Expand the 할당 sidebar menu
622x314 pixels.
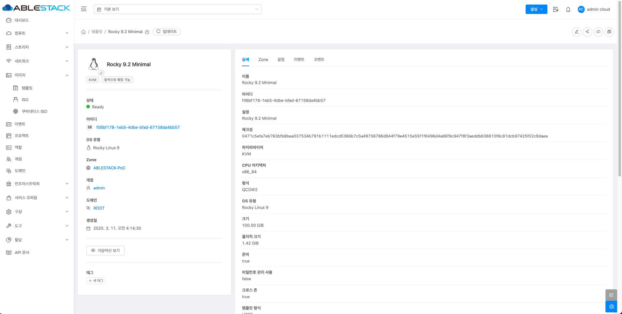pyautogui.click(x=37, y=240)
